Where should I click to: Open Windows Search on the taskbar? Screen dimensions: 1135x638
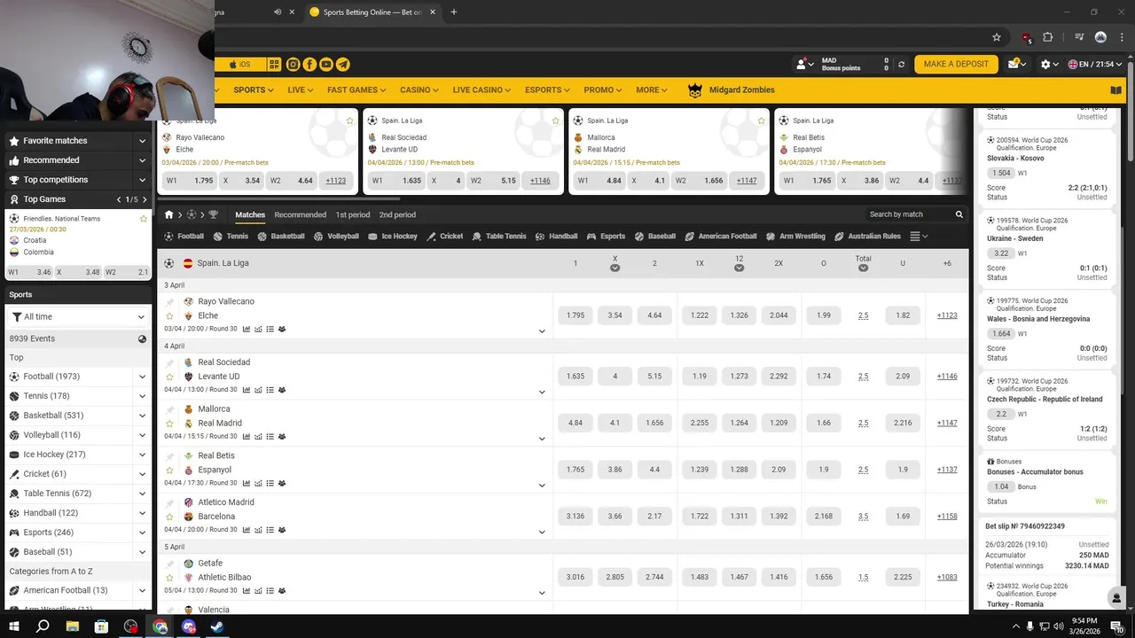(43, 626)
